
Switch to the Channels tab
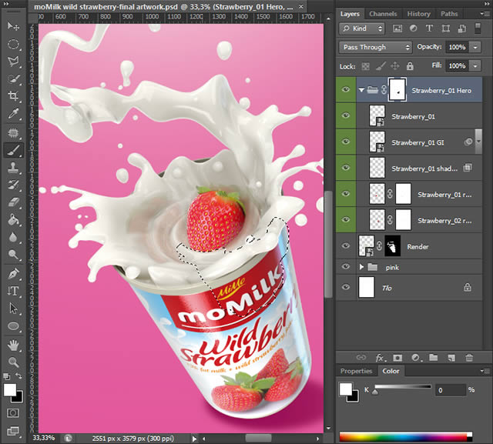point(383,14)
